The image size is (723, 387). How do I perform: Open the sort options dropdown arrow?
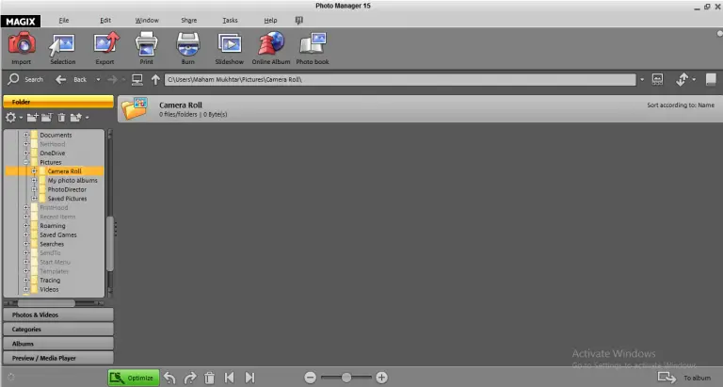[694, 79]
